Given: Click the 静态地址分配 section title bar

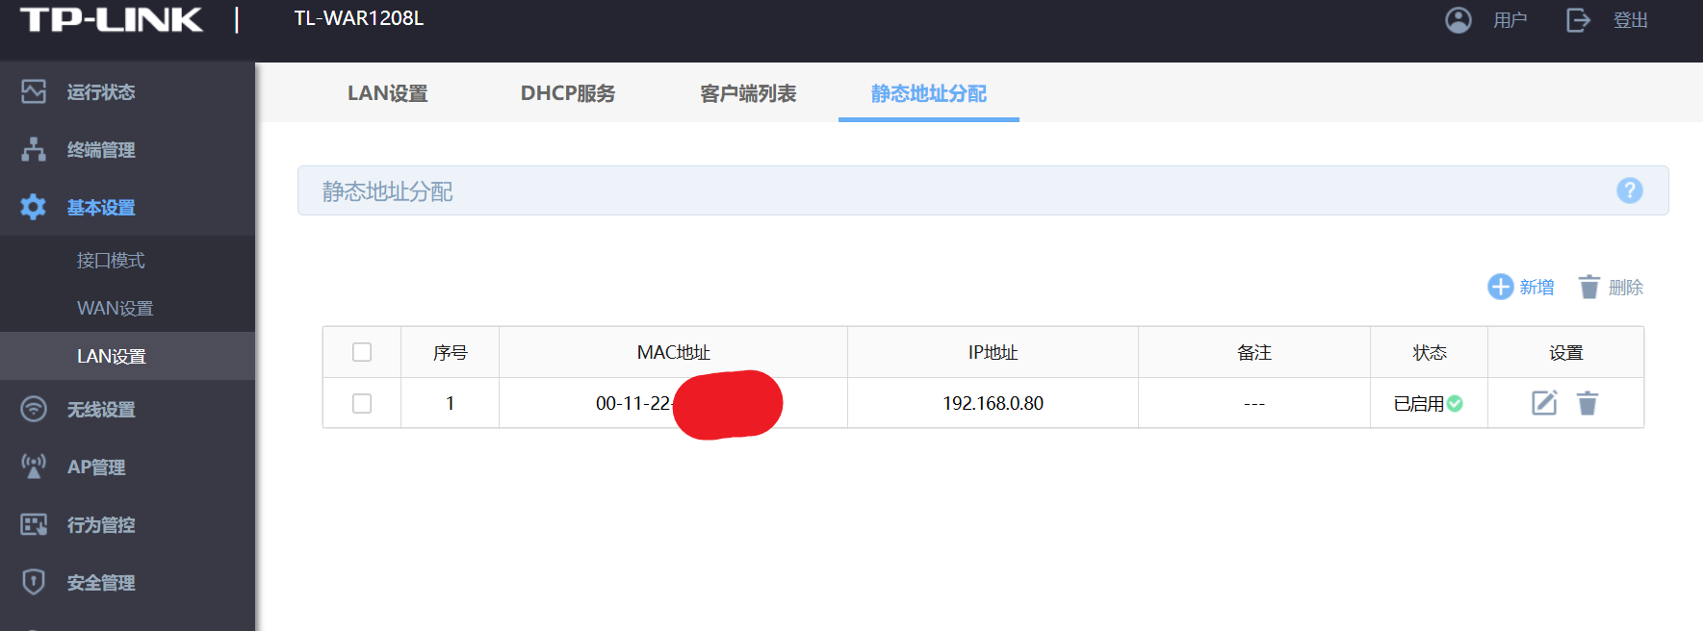Looking at the screenshot, I should click(x=983, y=190).
